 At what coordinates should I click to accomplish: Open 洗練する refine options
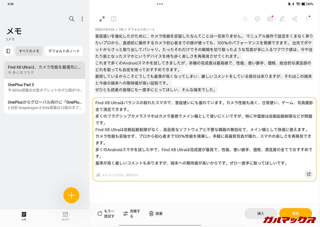click(132, 213)
